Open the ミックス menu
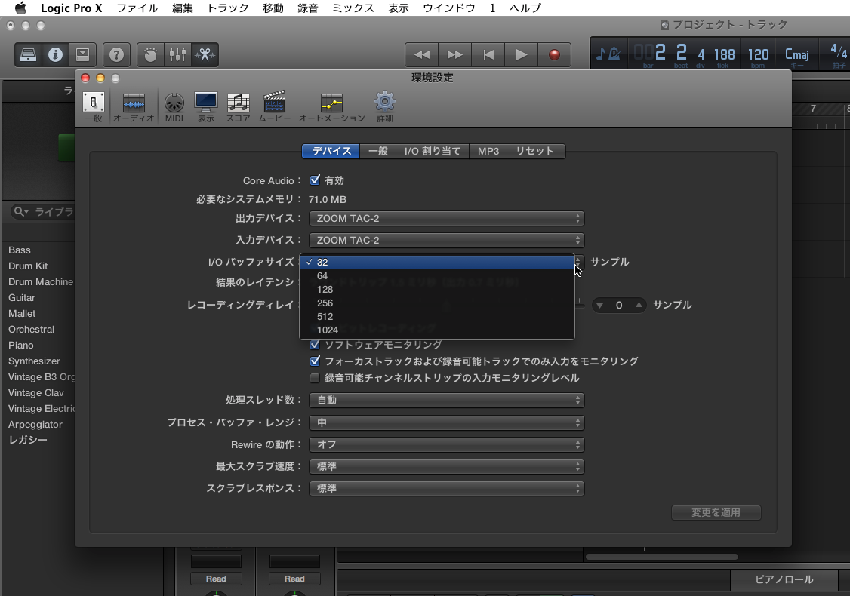Image resolution: width=850 pixels, height=596 pixels. tap(353, 8)
